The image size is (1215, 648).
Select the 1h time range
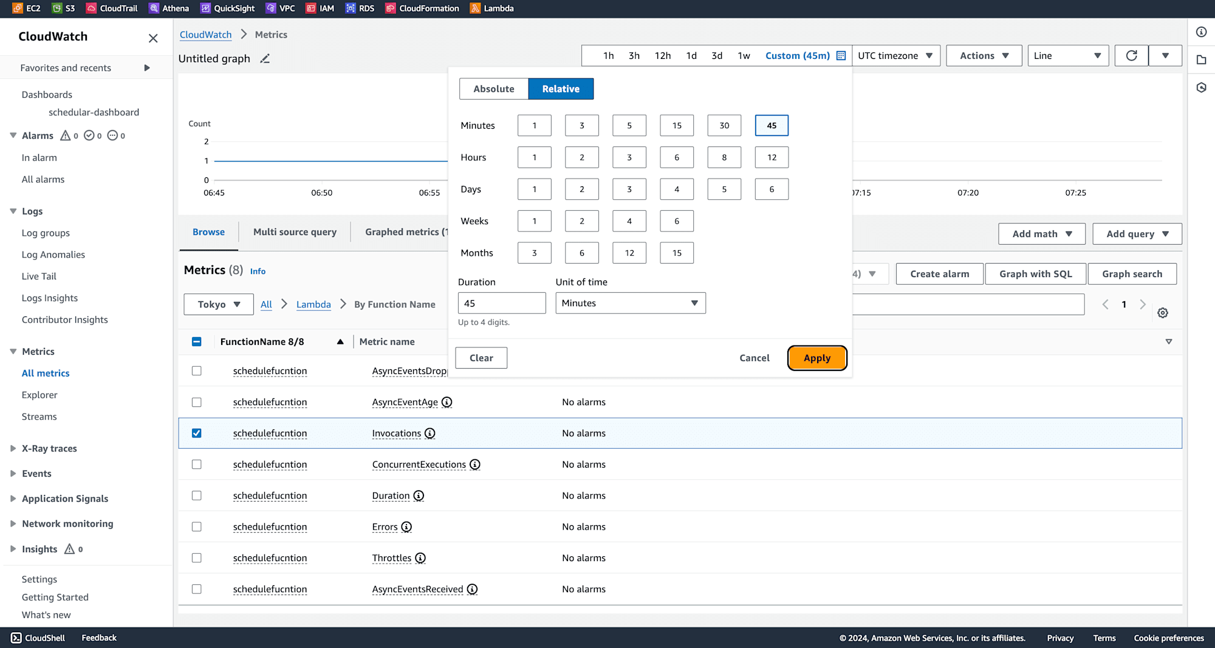click(608, 55)
